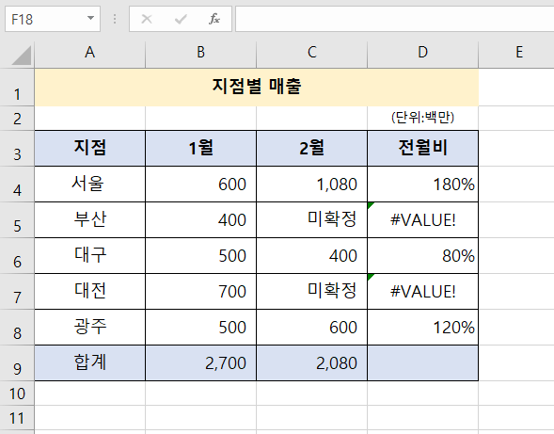
Task: Click the title cell 지점별 매출
Action: coord(257,88)
